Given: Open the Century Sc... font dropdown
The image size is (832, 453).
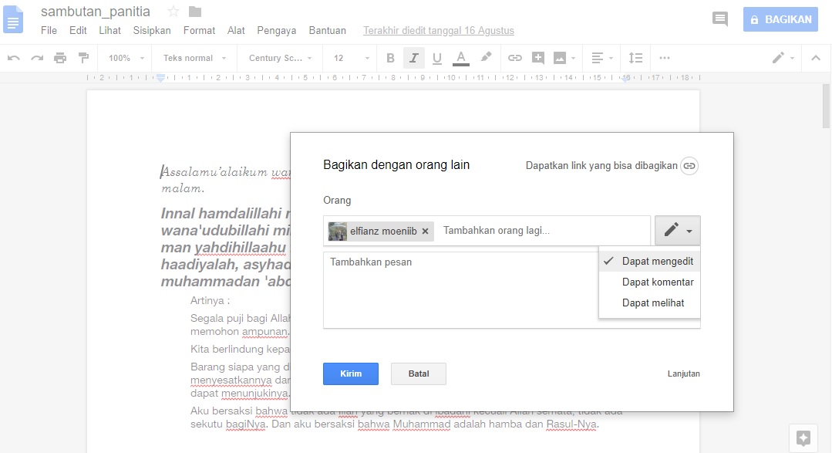Looking at the screenshot, I should coord(281,58).
